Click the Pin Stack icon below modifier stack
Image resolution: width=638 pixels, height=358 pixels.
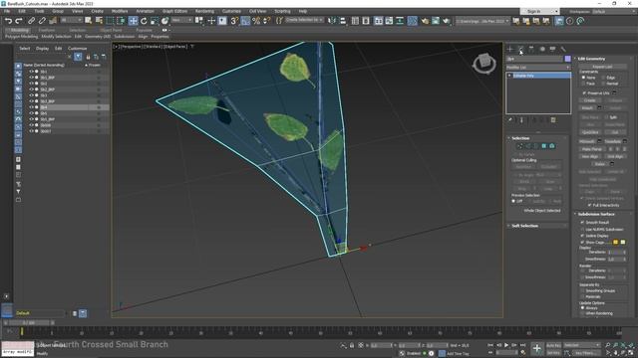[x=510, y=120]
